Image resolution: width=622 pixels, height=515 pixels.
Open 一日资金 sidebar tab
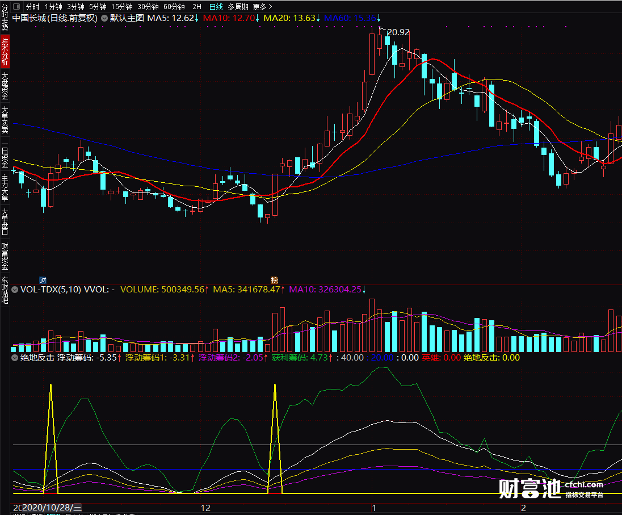[5, 154]
